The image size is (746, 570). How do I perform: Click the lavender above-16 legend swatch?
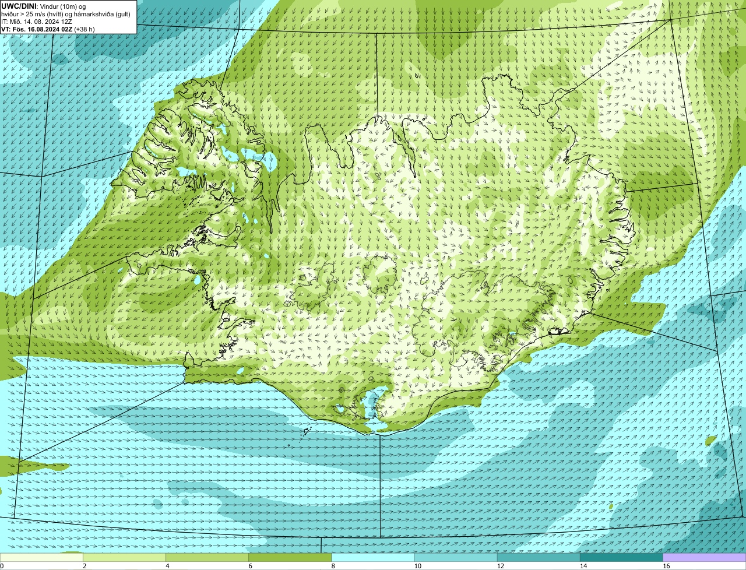[x=705, y=557]
